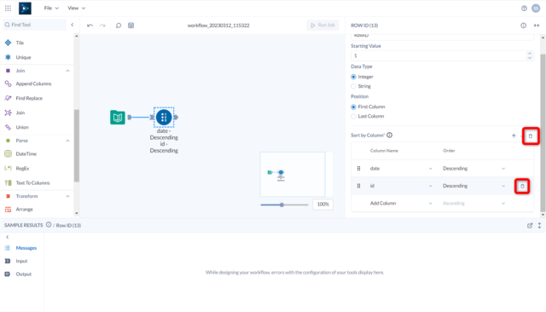The height and width of the screenshot is (312, 546).
Task: Click the info icon beside Sort by Column
Action: [x=390, y=135]
